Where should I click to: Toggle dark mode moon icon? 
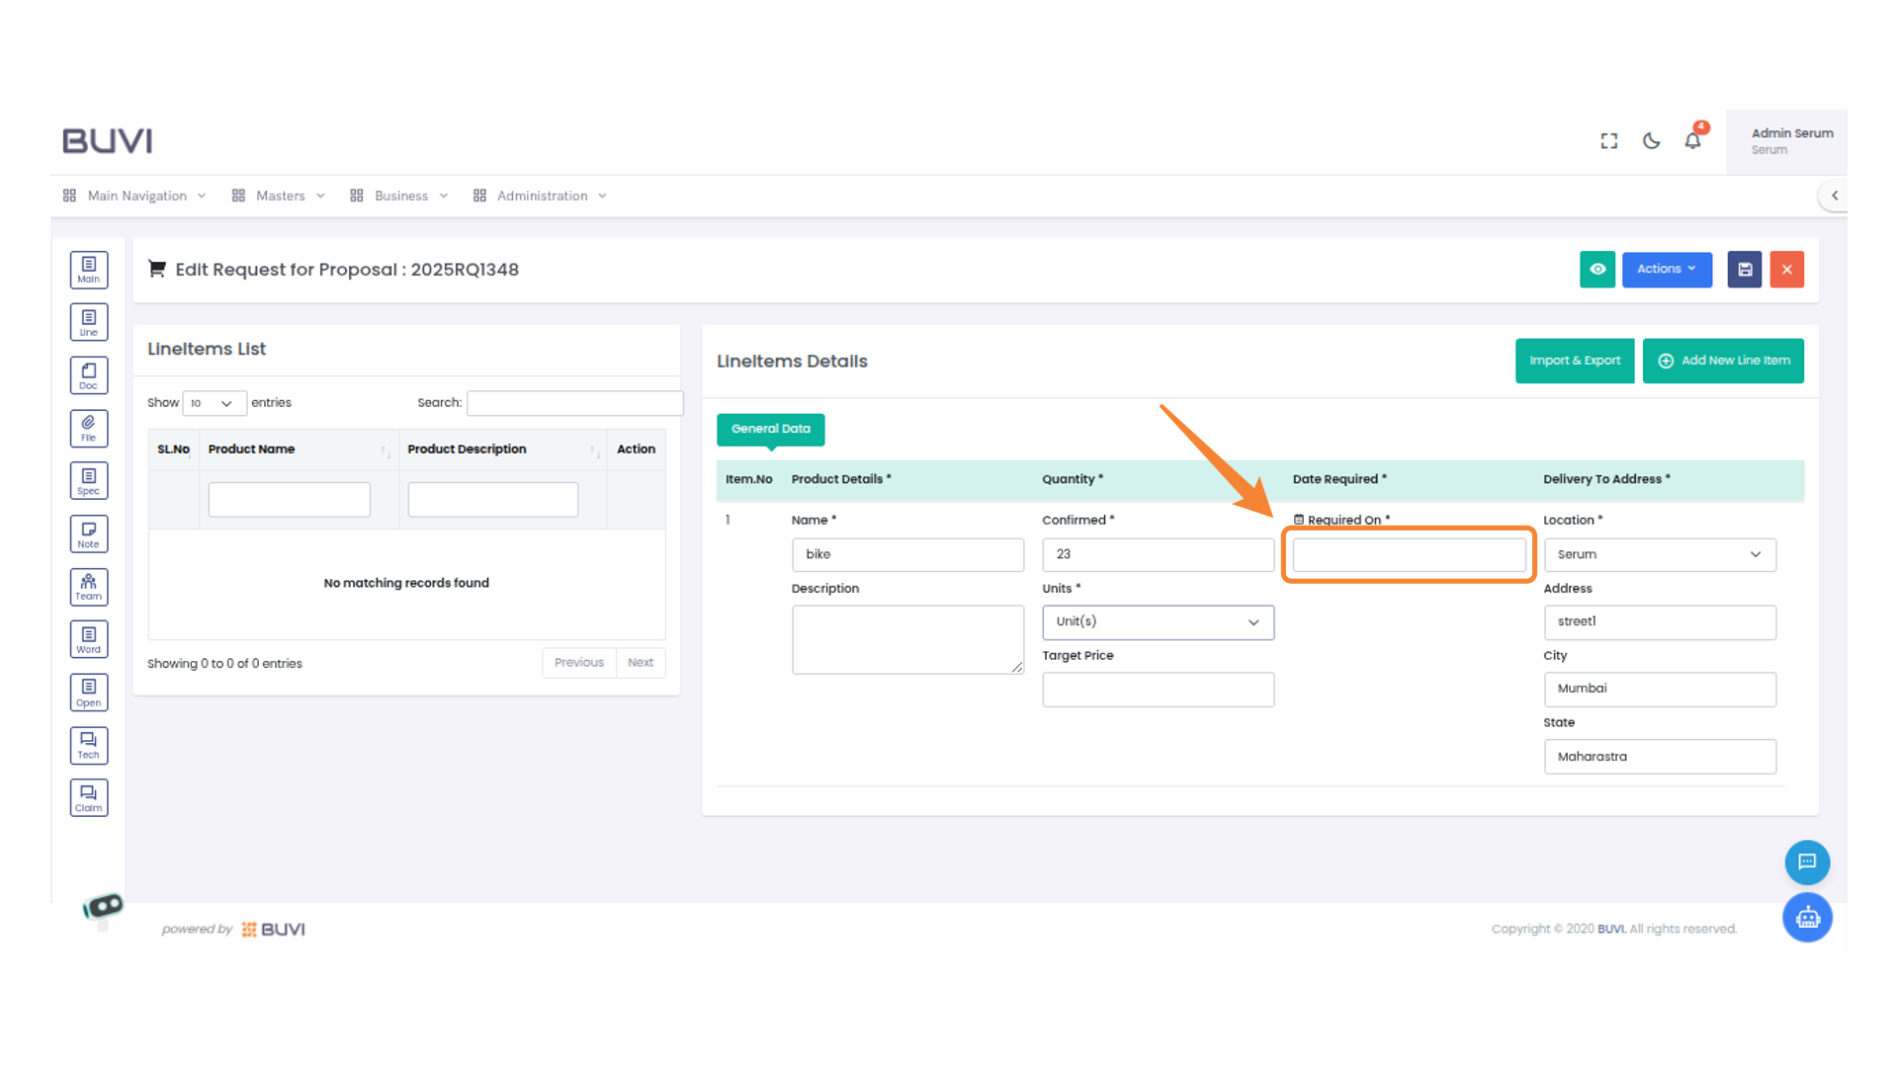tap(1651, 141)
